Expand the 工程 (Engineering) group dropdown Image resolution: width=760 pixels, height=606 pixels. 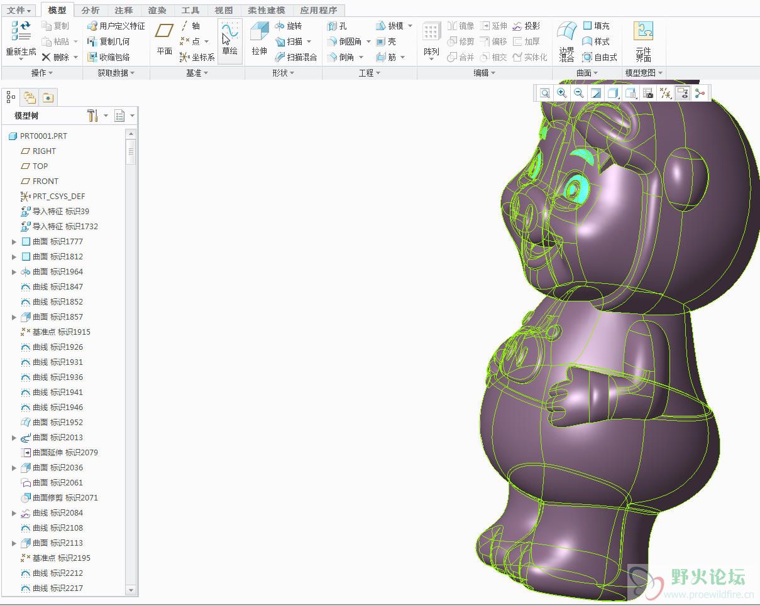370,73
